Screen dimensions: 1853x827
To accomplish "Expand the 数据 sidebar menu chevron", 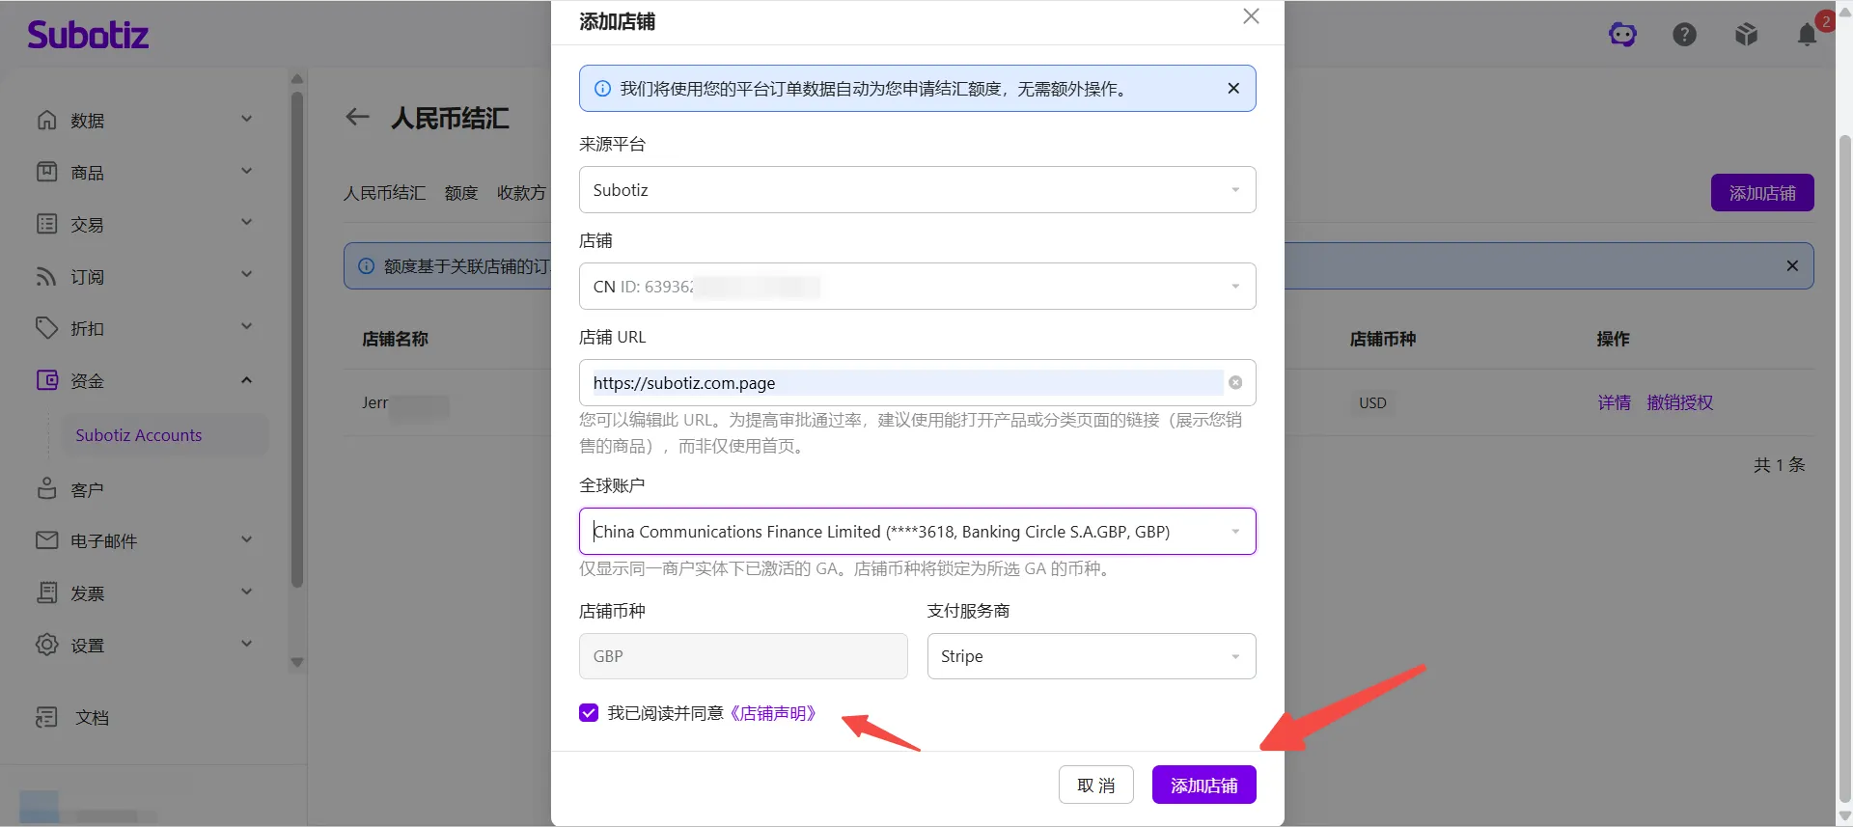I will click(246, 120).
